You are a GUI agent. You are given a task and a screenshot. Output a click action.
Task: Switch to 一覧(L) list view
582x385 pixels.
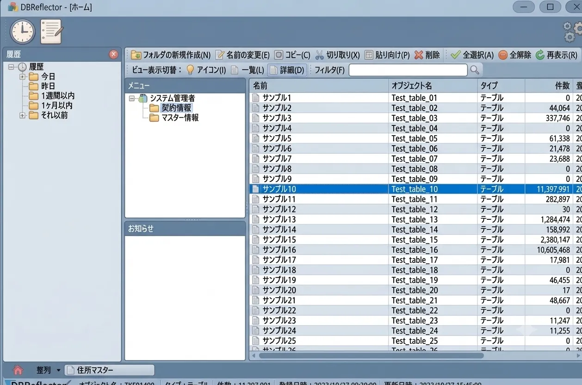248,70
